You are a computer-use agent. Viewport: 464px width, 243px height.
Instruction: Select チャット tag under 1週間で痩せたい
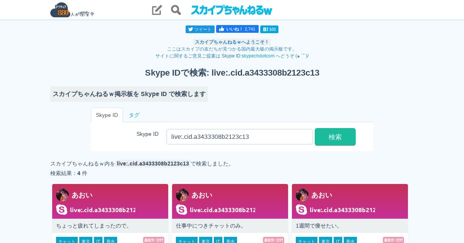[307, 240]
